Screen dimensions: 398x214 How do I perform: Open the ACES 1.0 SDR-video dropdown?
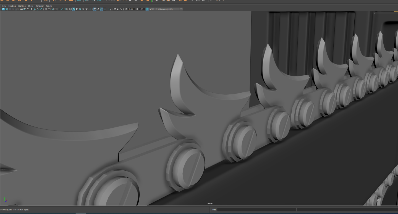pos(166,9)
